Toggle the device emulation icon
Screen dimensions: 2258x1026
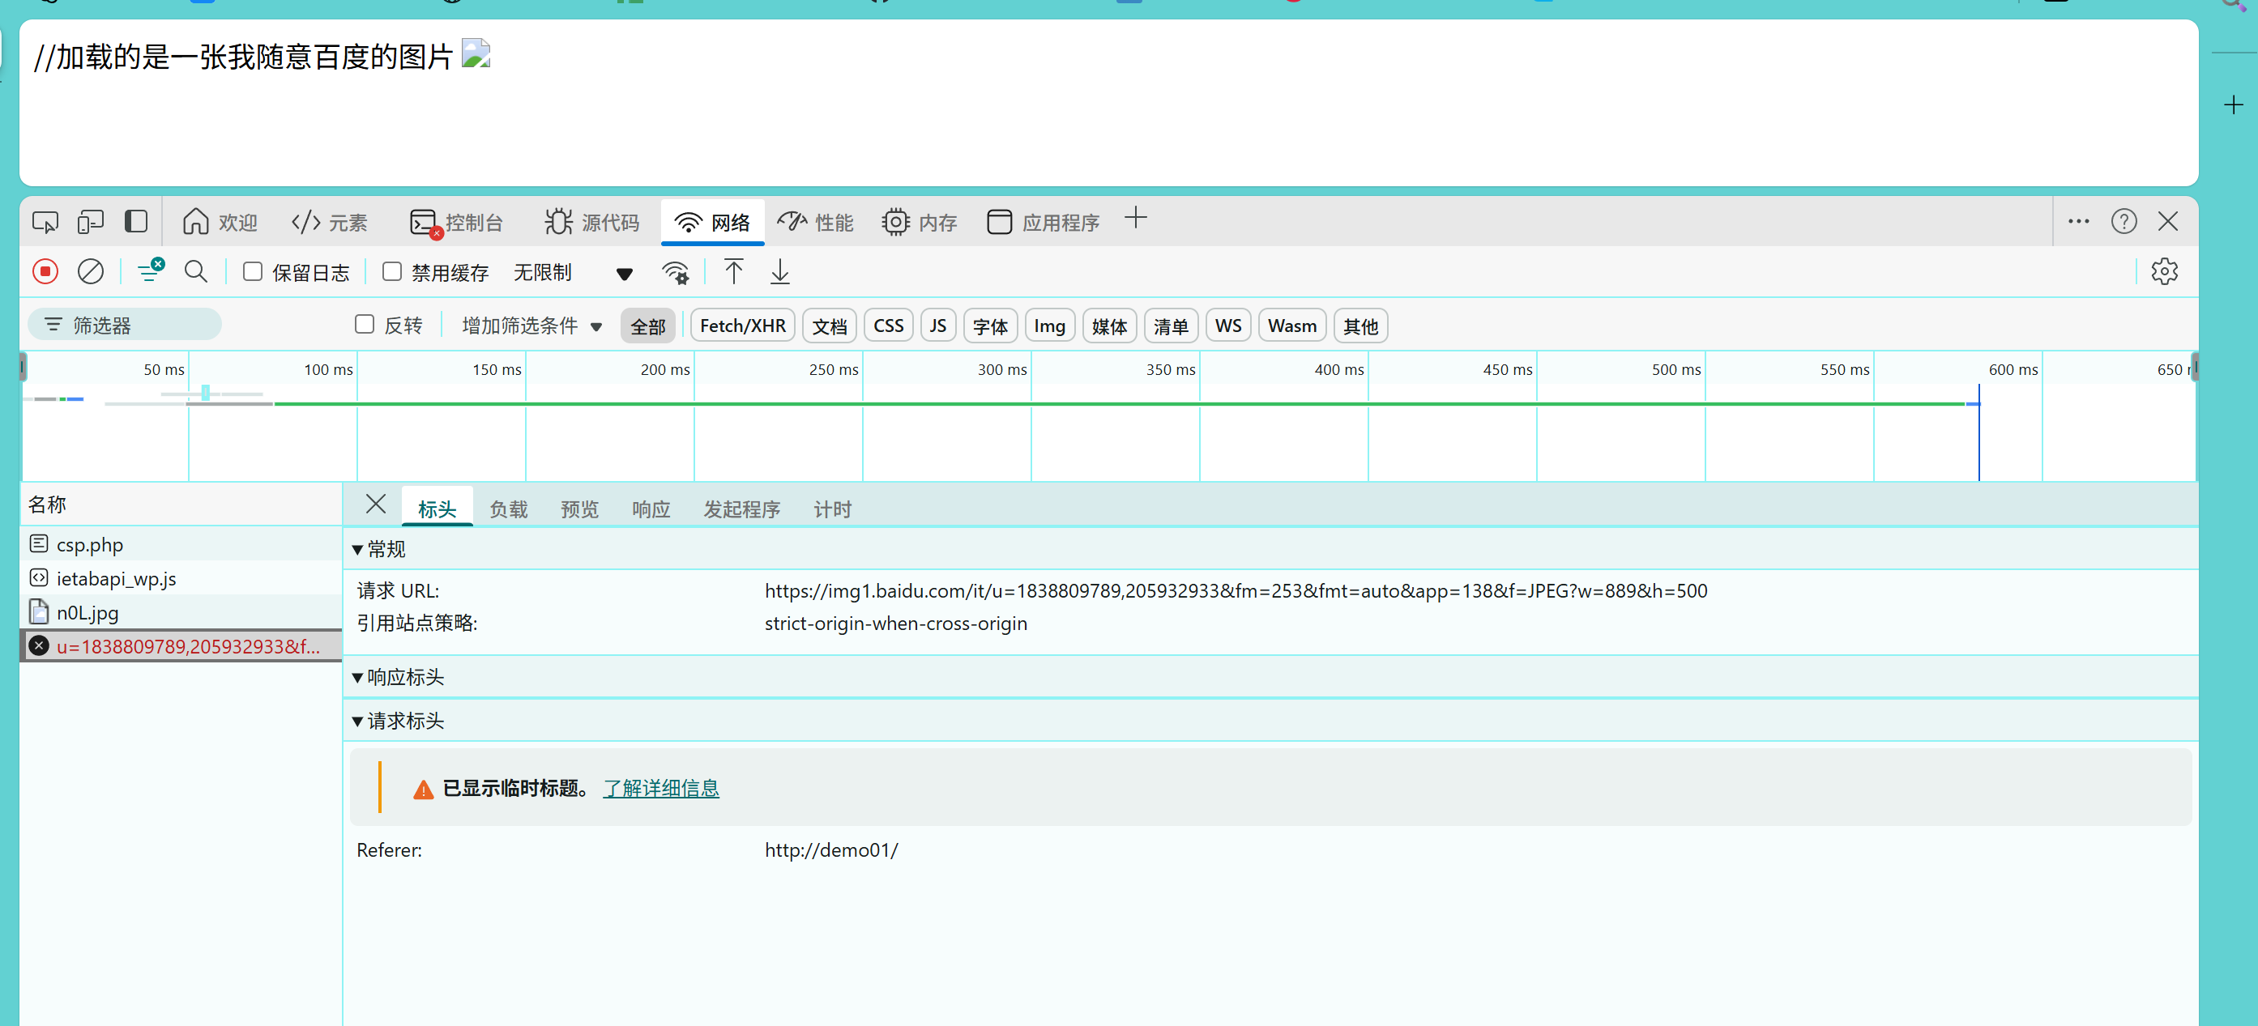coord(90,222)
